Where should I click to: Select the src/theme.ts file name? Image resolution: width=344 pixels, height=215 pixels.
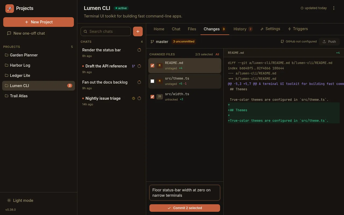177,78
